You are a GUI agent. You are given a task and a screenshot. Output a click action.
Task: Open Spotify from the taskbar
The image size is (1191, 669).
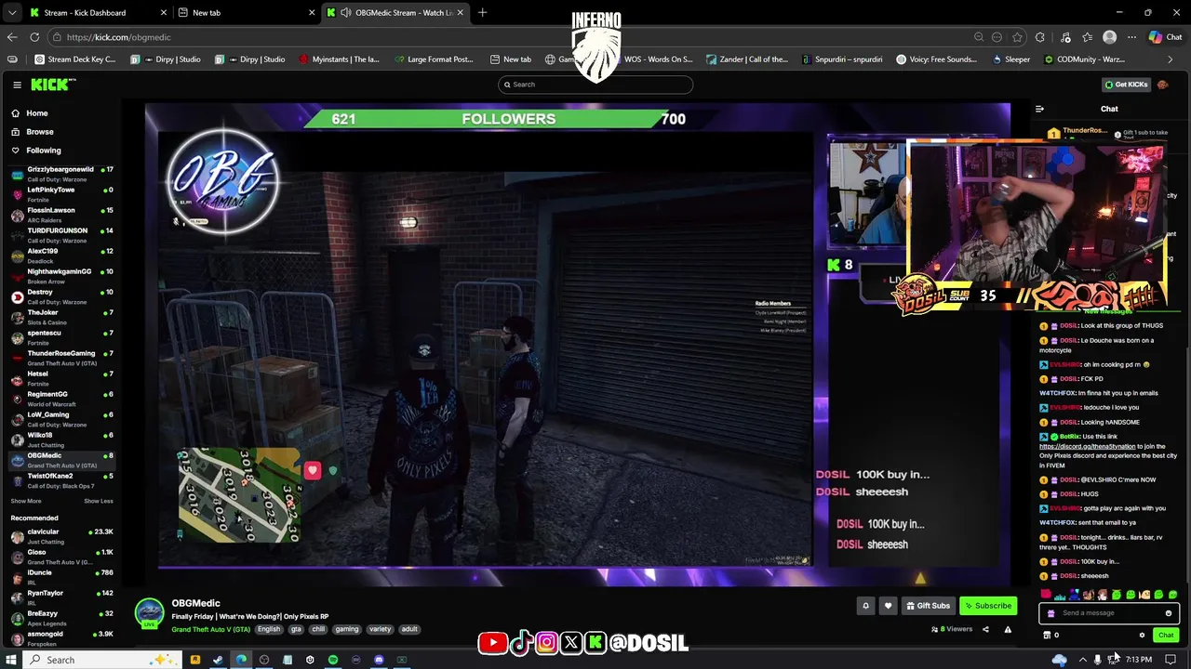point(333,660)
